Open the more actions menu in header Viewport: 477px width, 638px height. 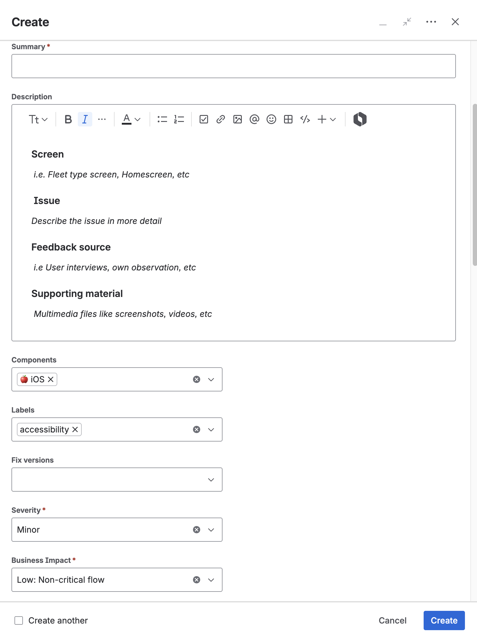tap(431, 22)
